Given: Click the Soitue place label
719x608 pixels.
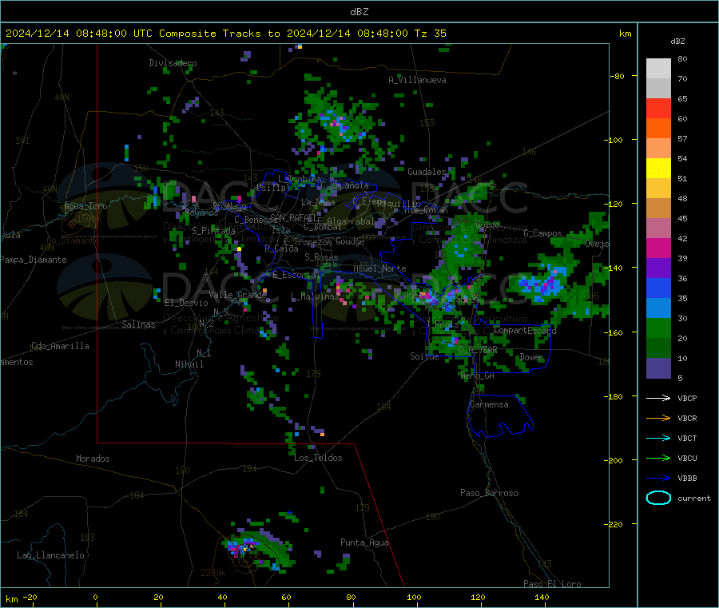Looking at the screenshot, I should pos(423,356).
